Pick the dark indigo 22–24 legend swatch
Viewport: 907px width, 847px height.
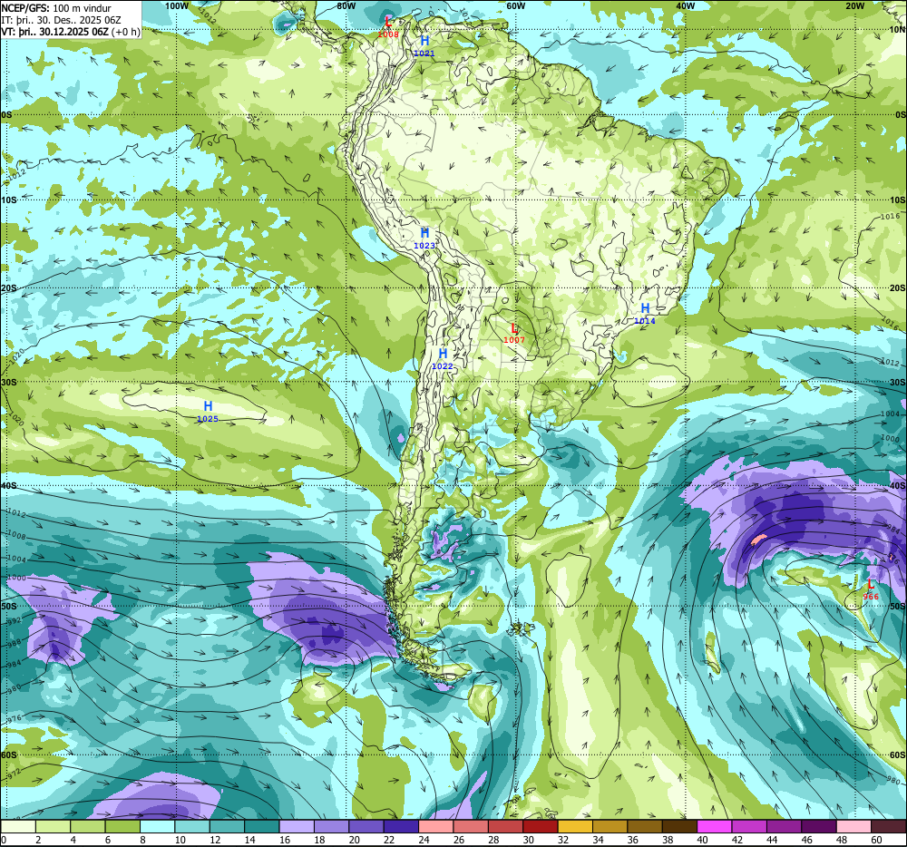point(402,826)
